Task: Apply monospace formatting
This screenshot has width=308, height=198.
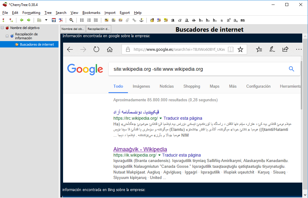Action: point(243,20)
